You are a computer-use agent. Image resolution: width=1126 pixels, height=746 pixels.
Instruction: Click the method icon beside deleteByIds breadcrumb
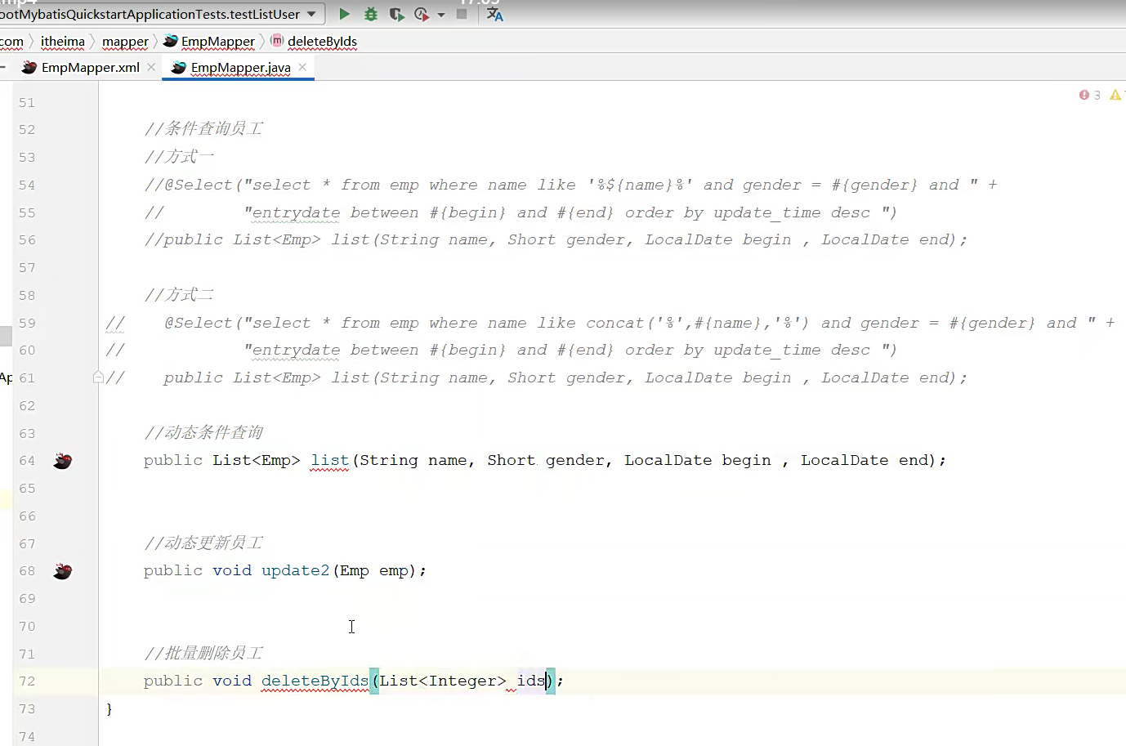pos(277,41)
